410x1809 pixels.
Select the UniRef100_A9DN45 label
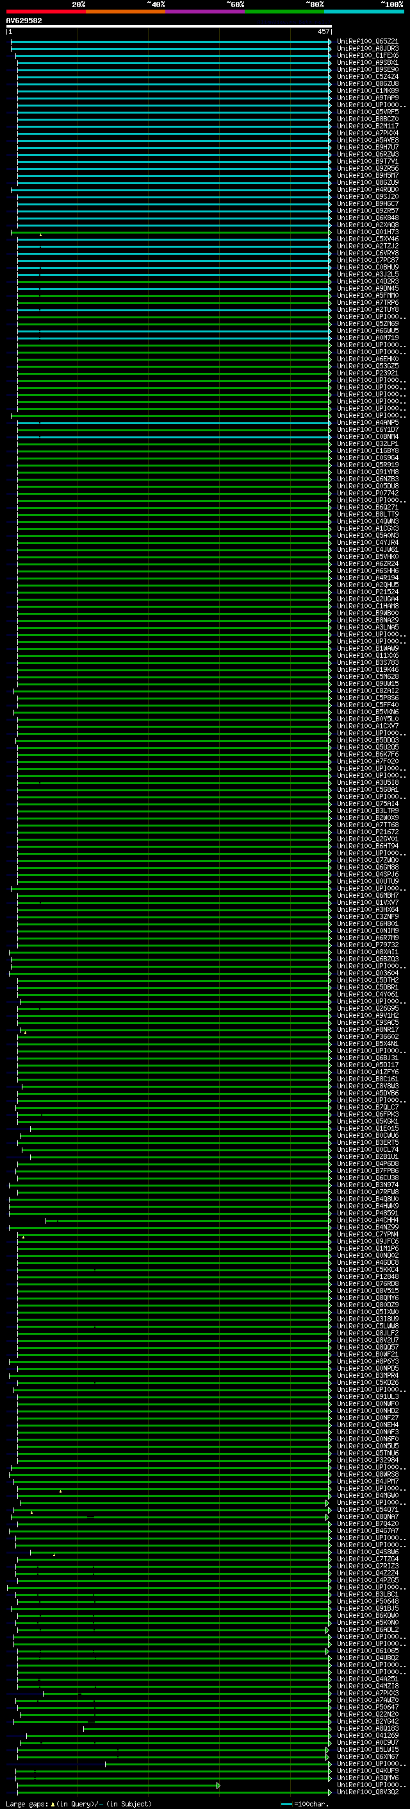[367, 289]
